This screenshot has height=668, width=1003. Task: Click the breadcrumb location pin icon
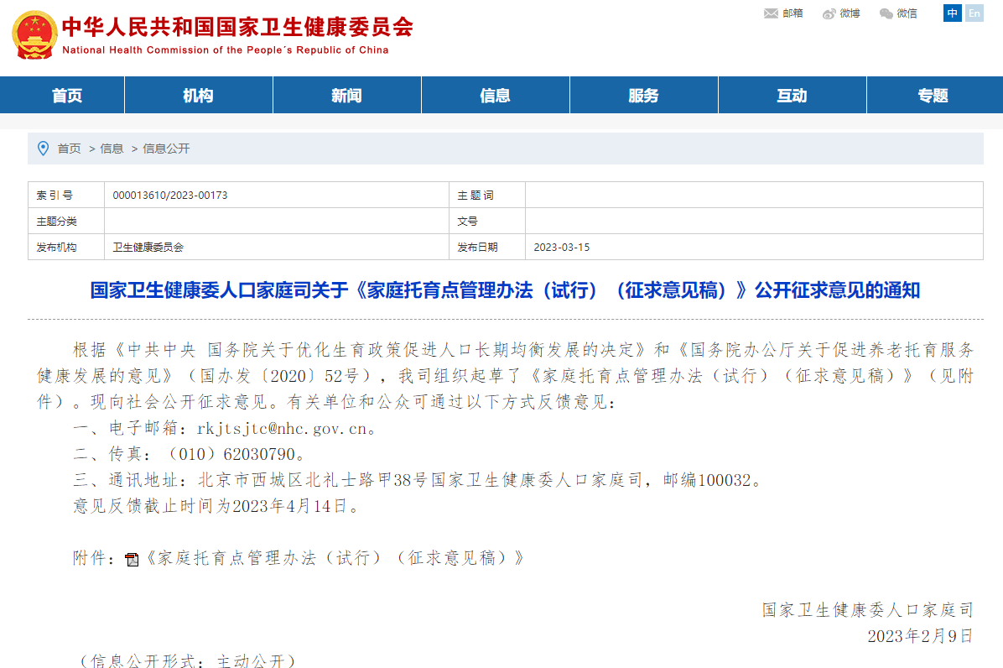click(x=44, y=149)
